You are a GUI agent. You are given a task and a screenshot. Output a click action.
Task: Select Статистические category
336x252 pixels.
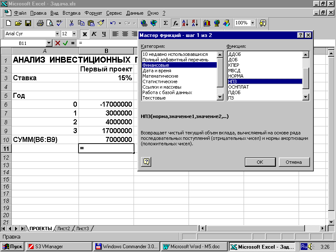point(179,81)
